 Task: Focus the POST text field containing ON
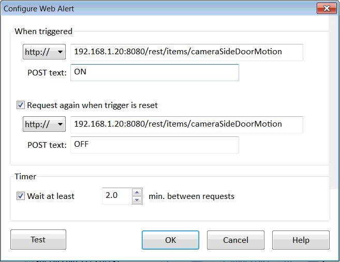point(155,72)
